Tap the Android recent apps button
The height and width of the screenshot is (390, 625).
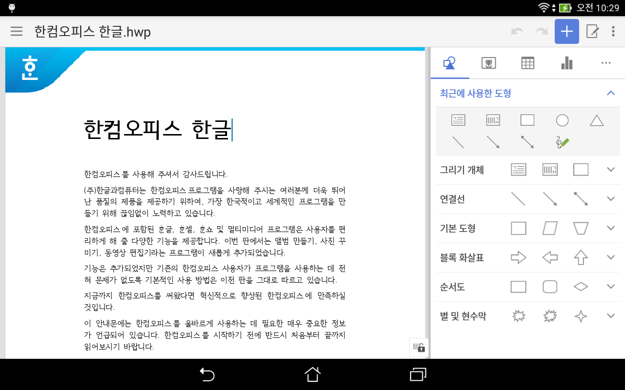point(418,374)
